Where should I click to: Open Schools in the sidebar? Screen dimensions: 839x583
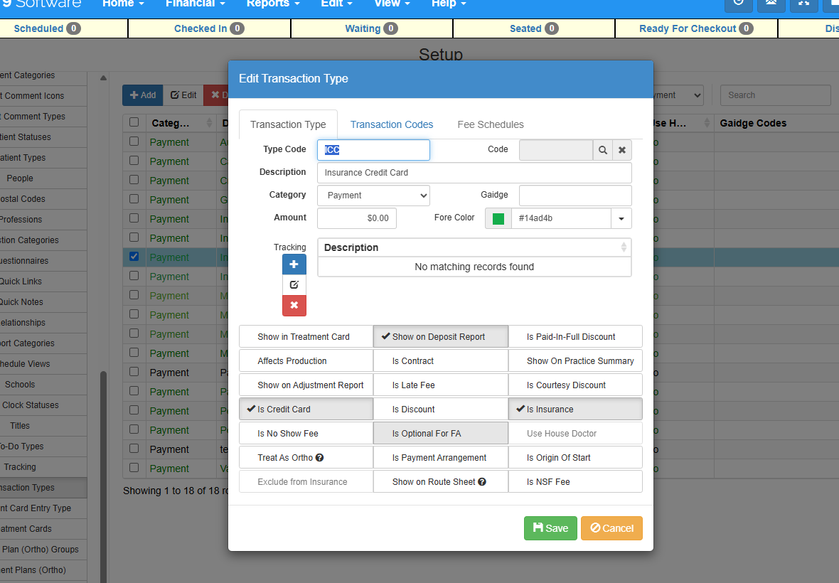pos(43,385)
